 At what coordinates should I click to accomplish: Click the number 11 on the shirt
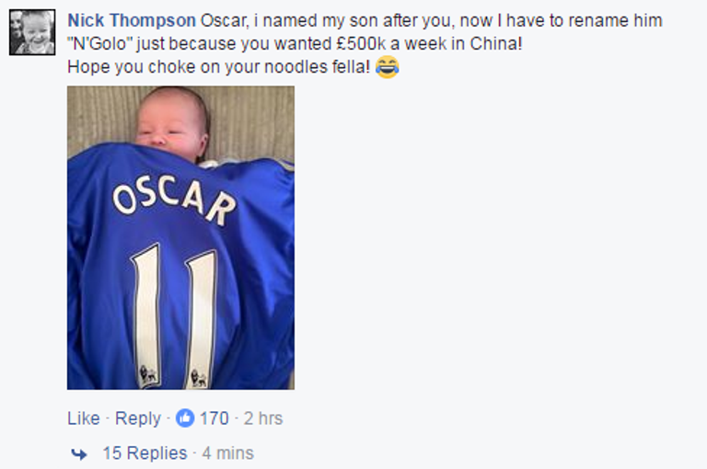[173, 308]
